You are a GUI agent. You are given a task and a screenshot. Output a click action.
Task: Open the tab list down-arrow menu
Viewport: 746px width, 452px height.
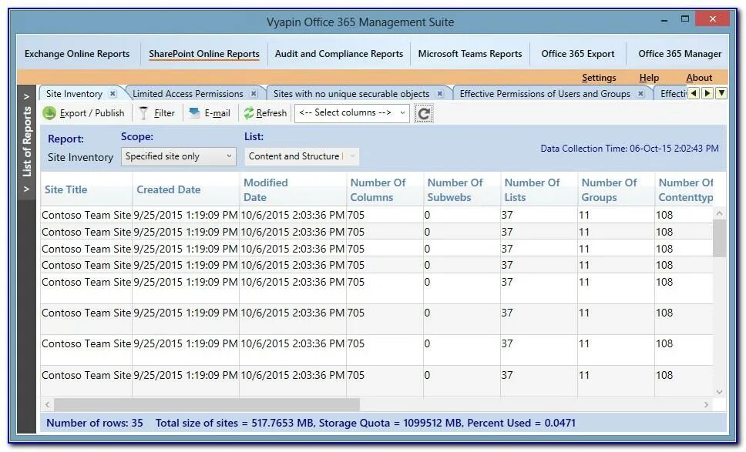(722, 93)
